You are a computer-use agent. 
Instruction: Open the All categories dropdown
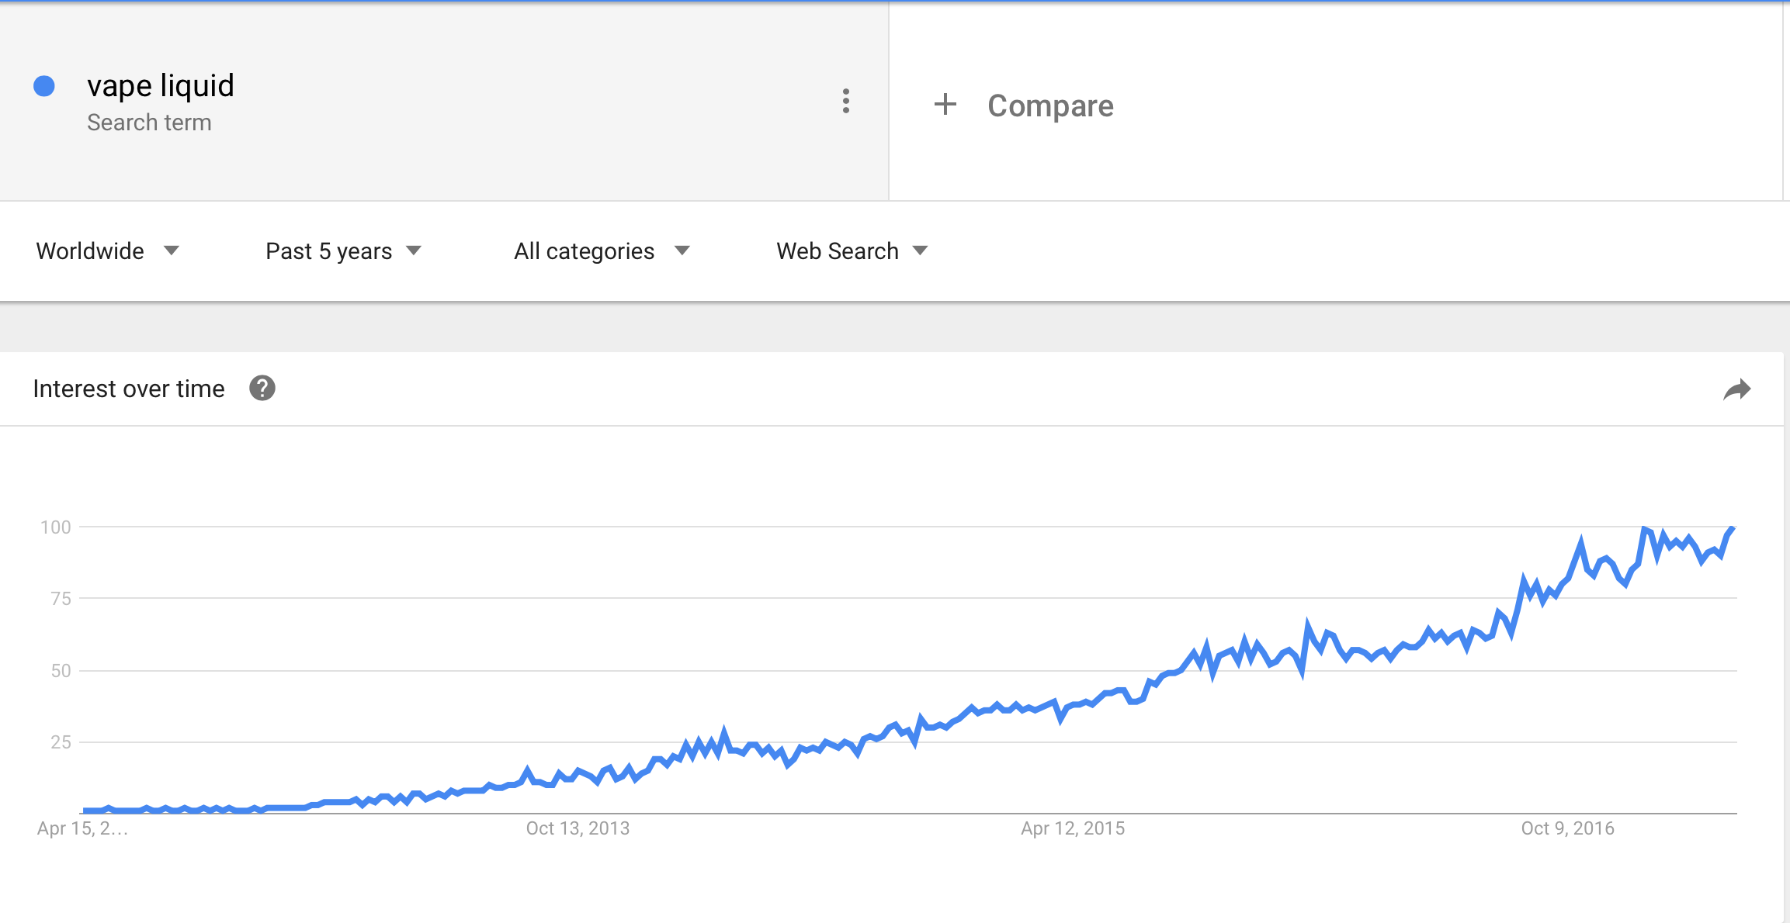click(x=602, y=251)
